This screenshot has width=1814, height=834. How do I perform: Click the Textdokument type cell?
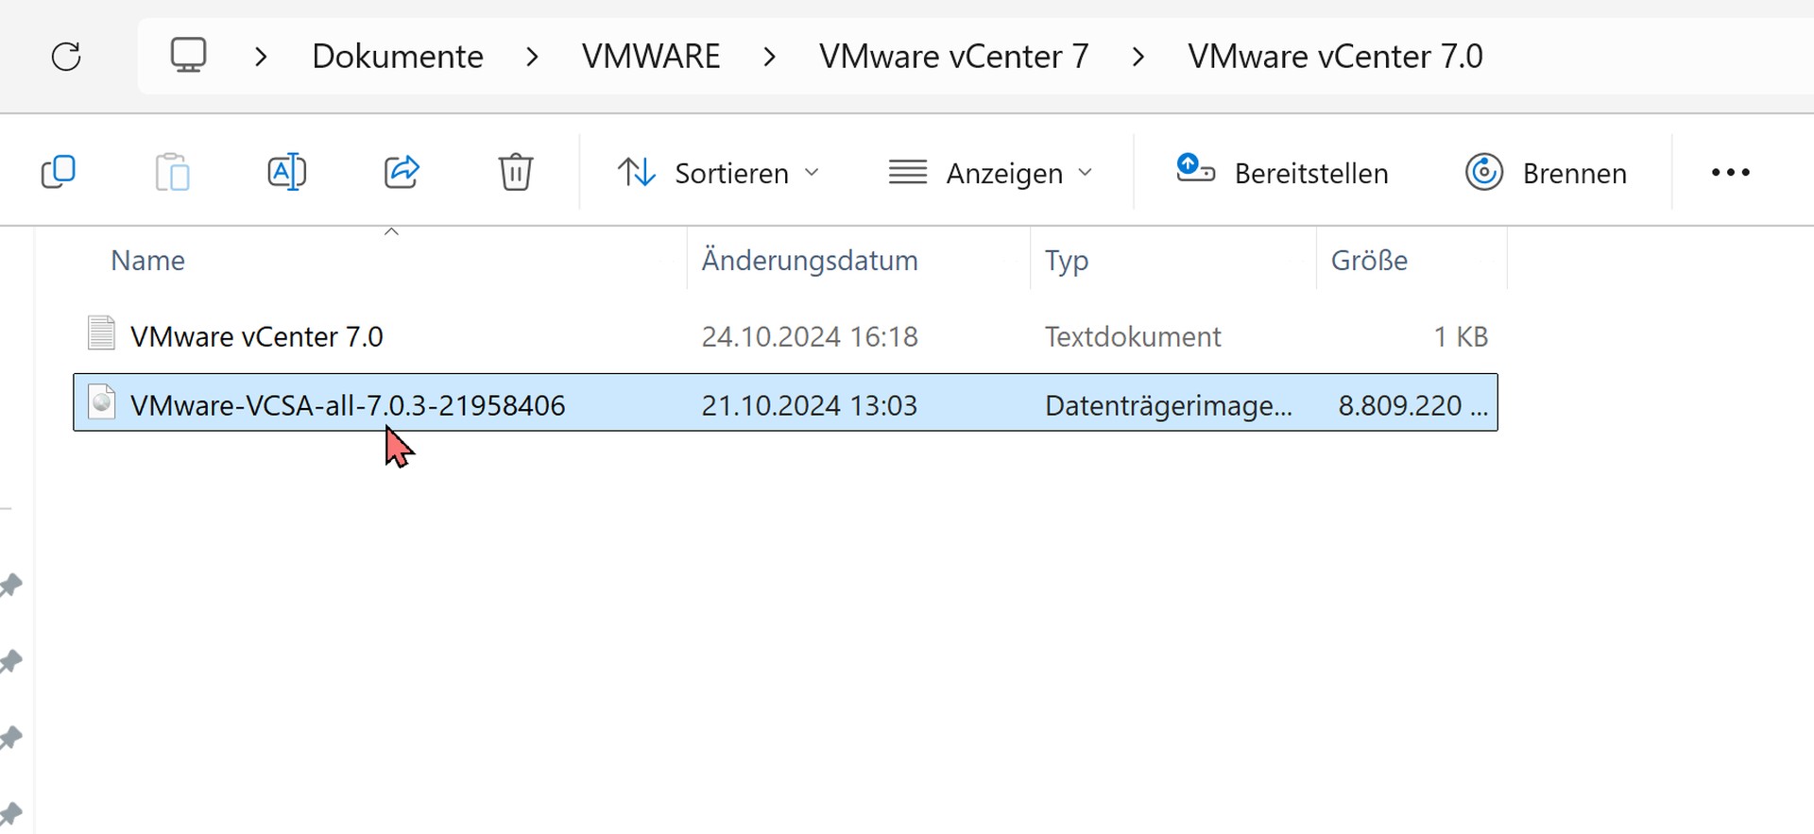1133,337
